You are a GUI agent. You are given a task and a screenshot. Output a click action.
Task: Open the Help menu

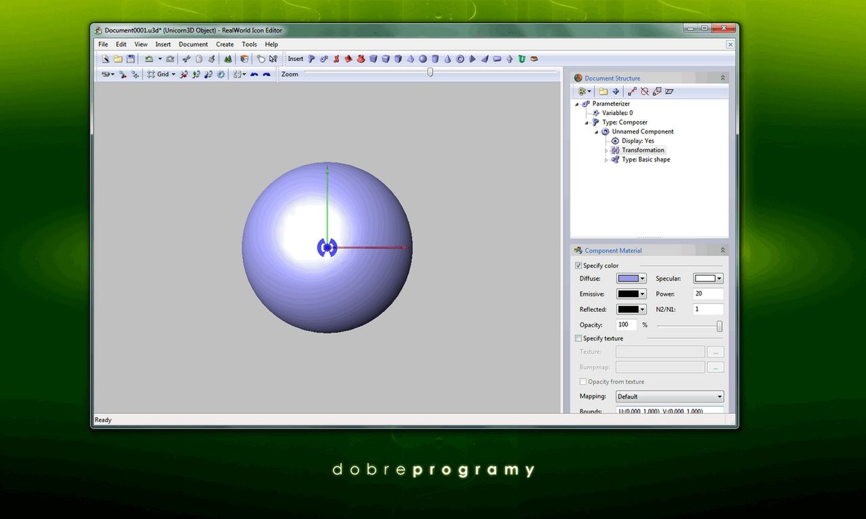coord(271,44)
